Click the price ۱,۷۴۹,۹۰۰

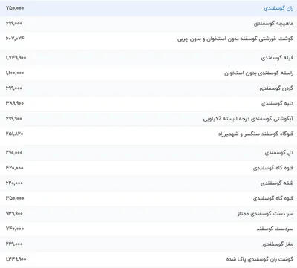tap(16, 58)
